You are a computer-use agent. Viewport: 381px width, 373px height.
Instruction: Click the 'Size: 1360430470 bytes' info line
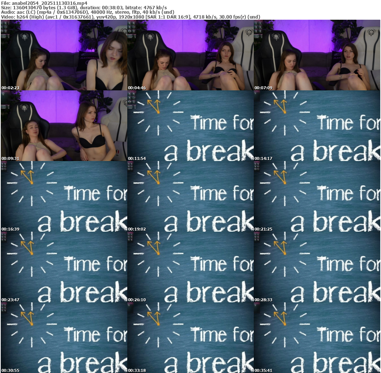[x=84, y=7]
